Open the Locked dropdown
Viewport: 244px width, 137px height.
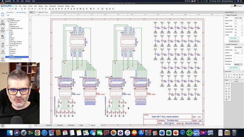coord(238,35)
